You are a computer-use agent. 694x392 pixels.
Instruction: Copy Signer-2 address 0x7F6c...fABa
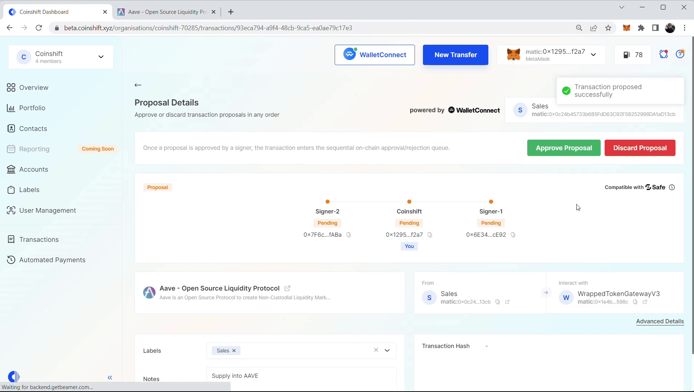coord(348,235)
